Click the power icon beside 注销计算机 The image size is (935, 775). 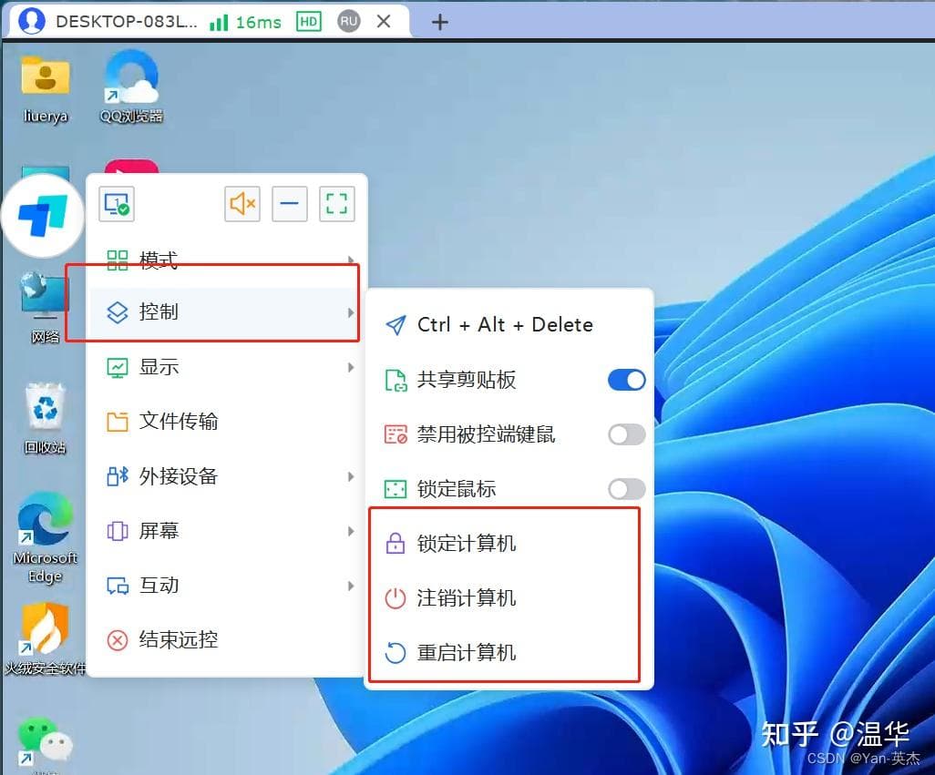(395, 598)
